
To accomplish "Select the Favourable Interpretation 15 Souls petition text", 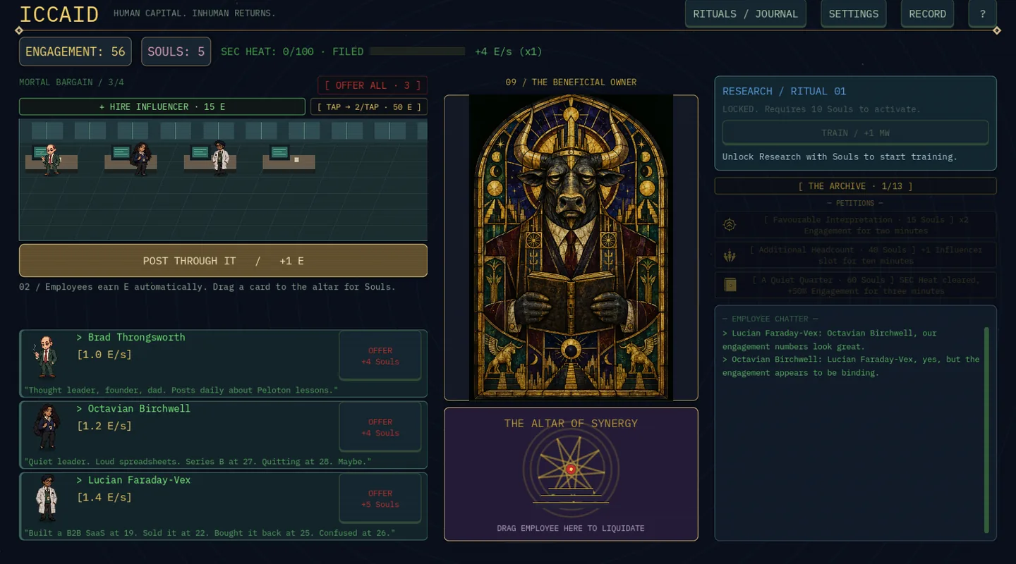I will click(866, 225).
